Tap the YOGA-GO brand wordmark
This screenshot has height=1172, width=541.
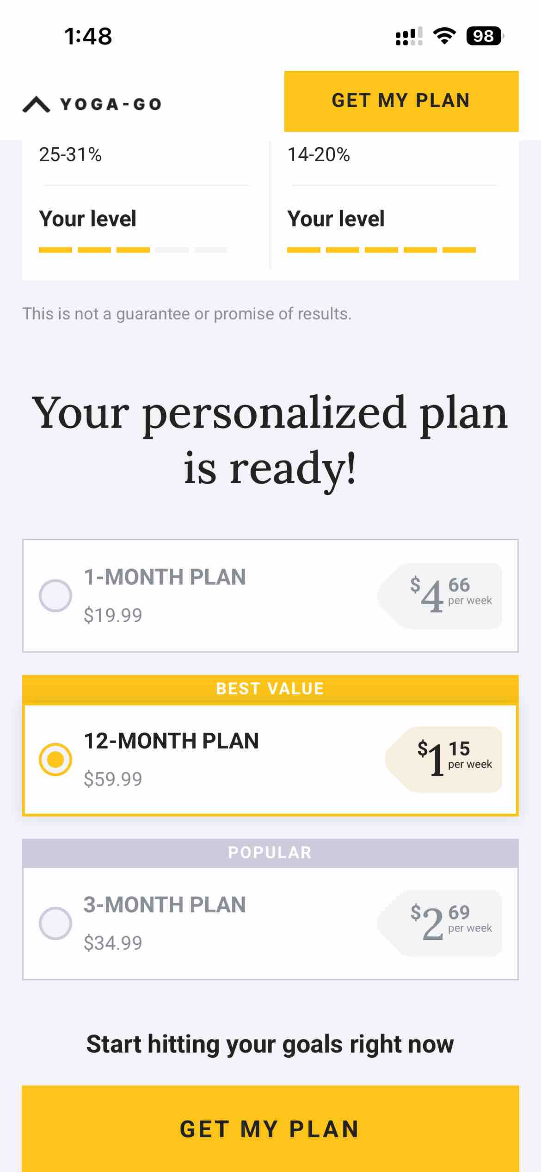(111, 105)
